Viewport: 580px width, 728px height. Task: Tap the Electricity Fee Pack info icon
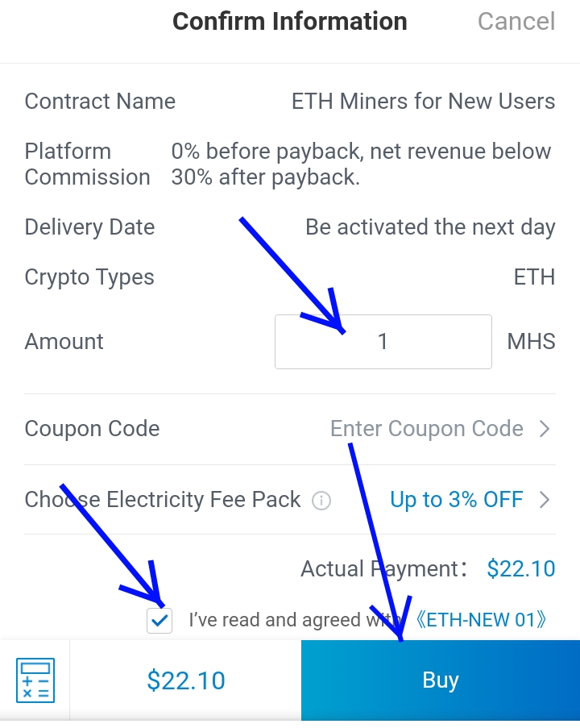pyautogui.click(x=321, y=501)
